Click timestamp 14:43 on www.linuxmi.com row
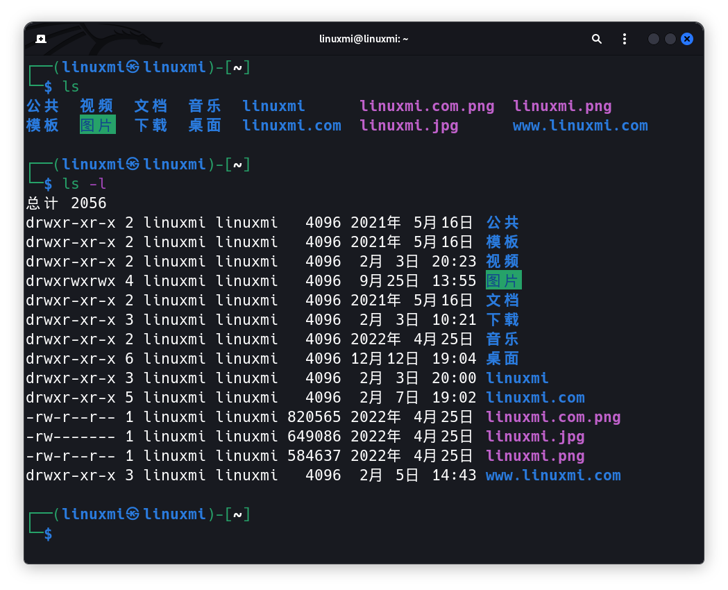728x590 pixels. point(454,475)
